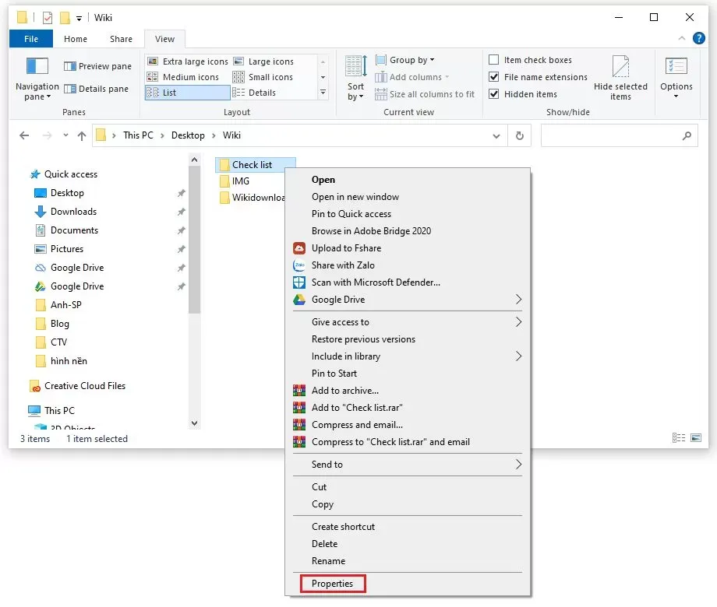Click the Upload to Fshare icon

pos(299,248)
